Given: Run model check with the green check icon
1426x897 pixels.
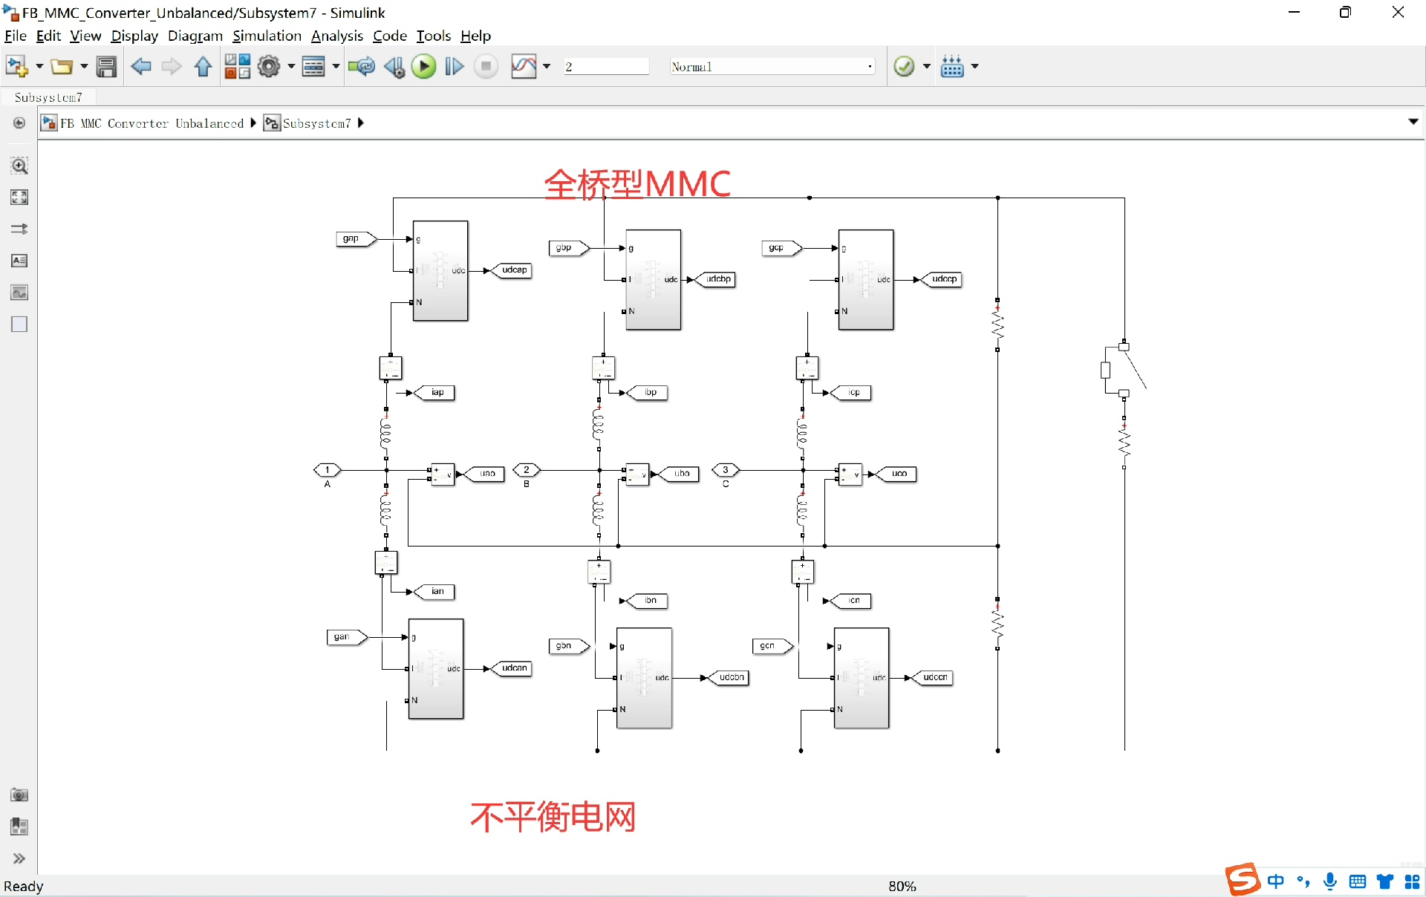Looking at the screenshot, I should tap(904, 66).
